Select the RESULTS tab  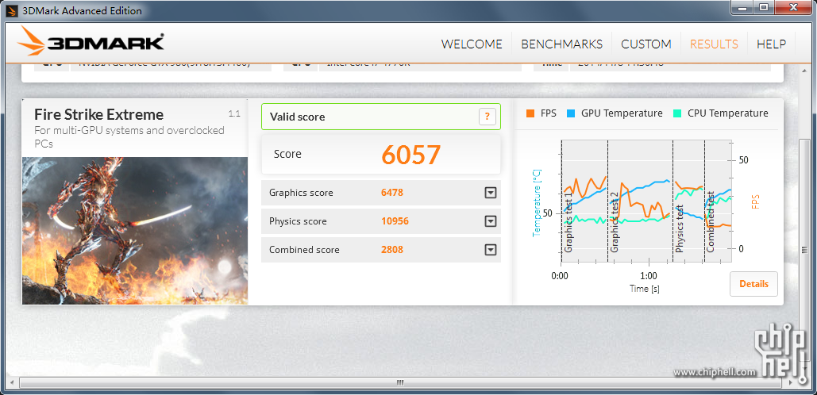(714, 44)
